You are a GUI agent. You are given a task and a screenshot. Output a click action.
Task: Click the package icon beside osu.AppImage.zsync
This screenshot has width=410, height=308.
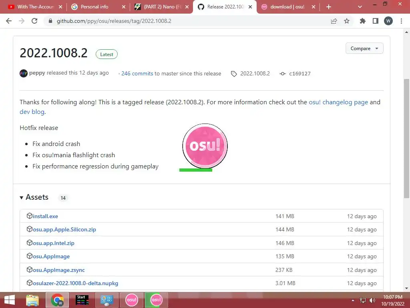[x=30, y=269]
